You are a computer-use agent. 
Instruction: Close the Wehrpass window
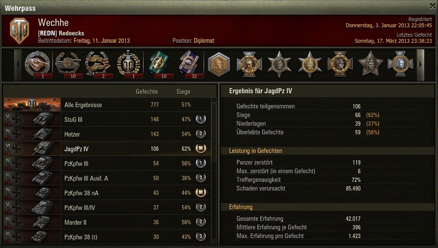(432, 6)
